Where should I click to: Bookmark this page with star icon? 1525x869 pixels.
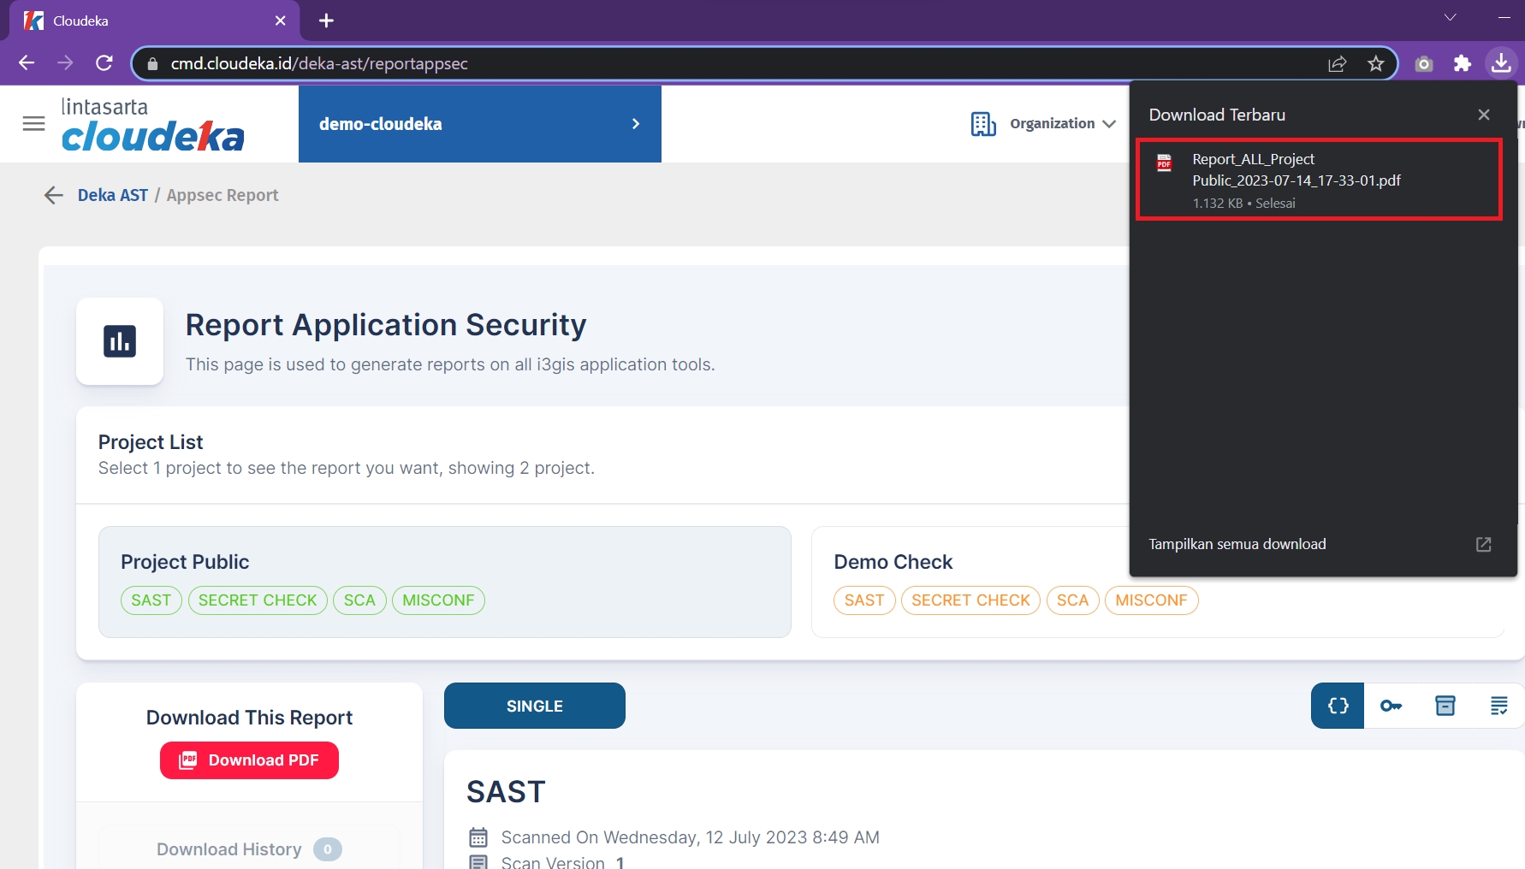click(1375, 63)
